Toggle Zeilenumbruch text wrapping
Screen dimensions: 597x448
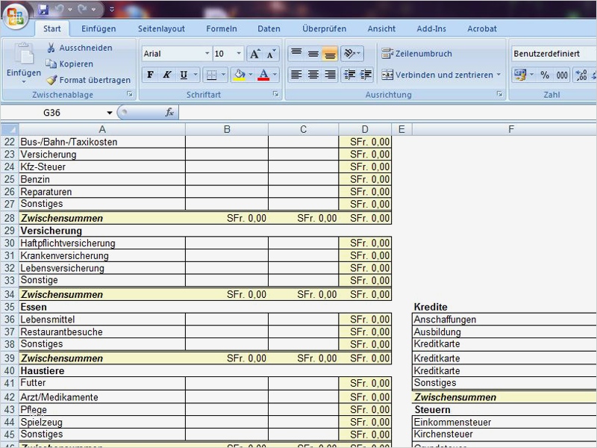[416, 54]
